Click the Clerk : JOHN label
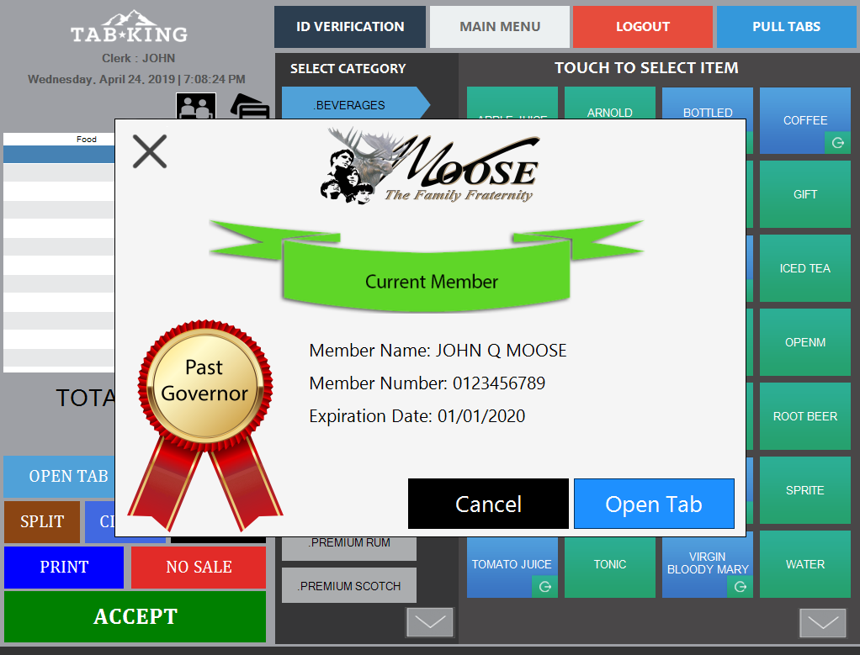This screenshot has height=655, width=860. click(138, 58)
